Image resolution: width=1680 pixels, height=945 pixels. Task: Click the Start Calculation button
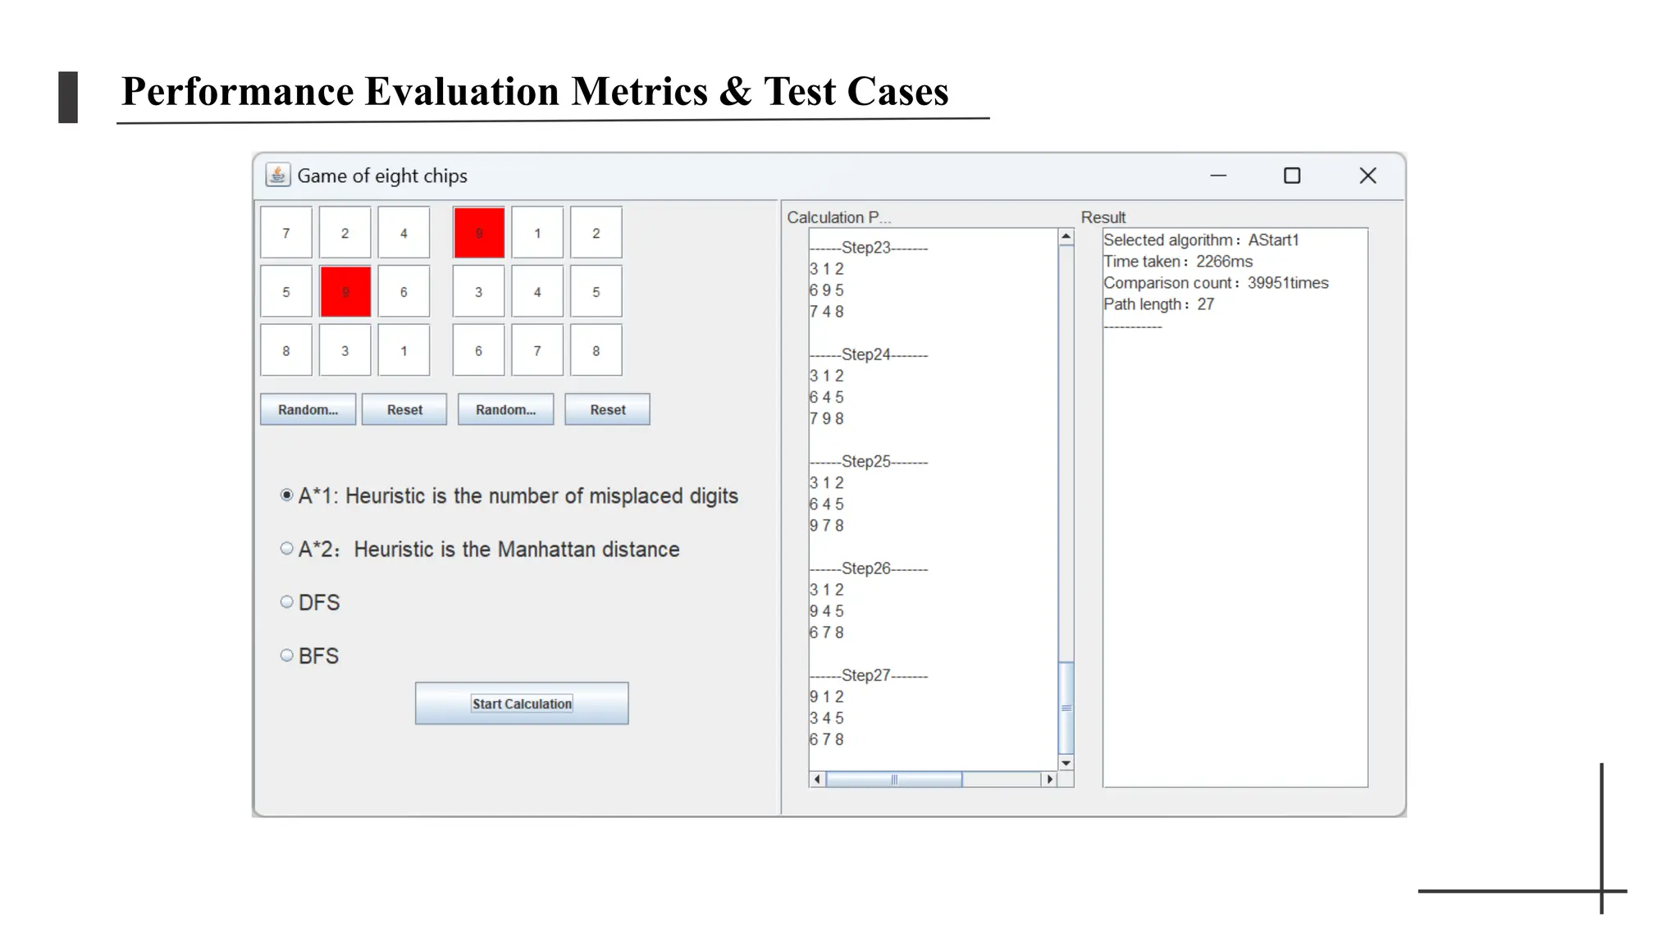(x=522, y=704)
